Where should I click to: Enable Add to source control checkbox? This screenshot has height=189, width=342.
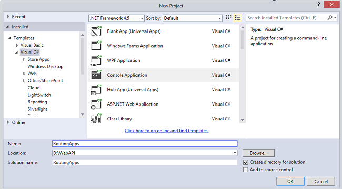click(246, 170)
